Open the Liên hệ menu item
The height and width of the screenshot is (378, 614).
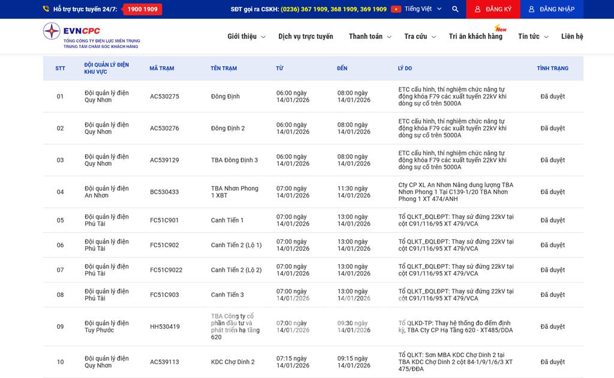(x=572, y=37)
